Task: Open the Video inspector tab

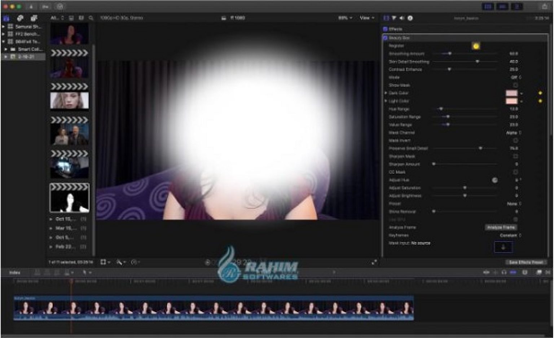Action: tap(386, 18)
